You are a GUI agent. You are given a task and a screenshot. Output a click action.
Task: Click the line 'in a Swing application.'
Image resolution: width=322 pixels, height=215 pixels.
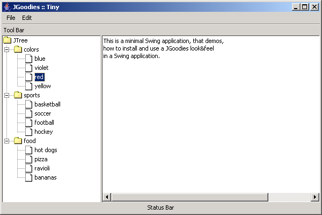(x=131, y=56)
